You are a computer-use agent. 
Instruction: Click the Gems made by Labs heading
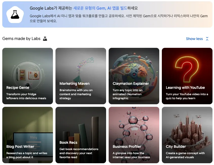tap(21, 39)
